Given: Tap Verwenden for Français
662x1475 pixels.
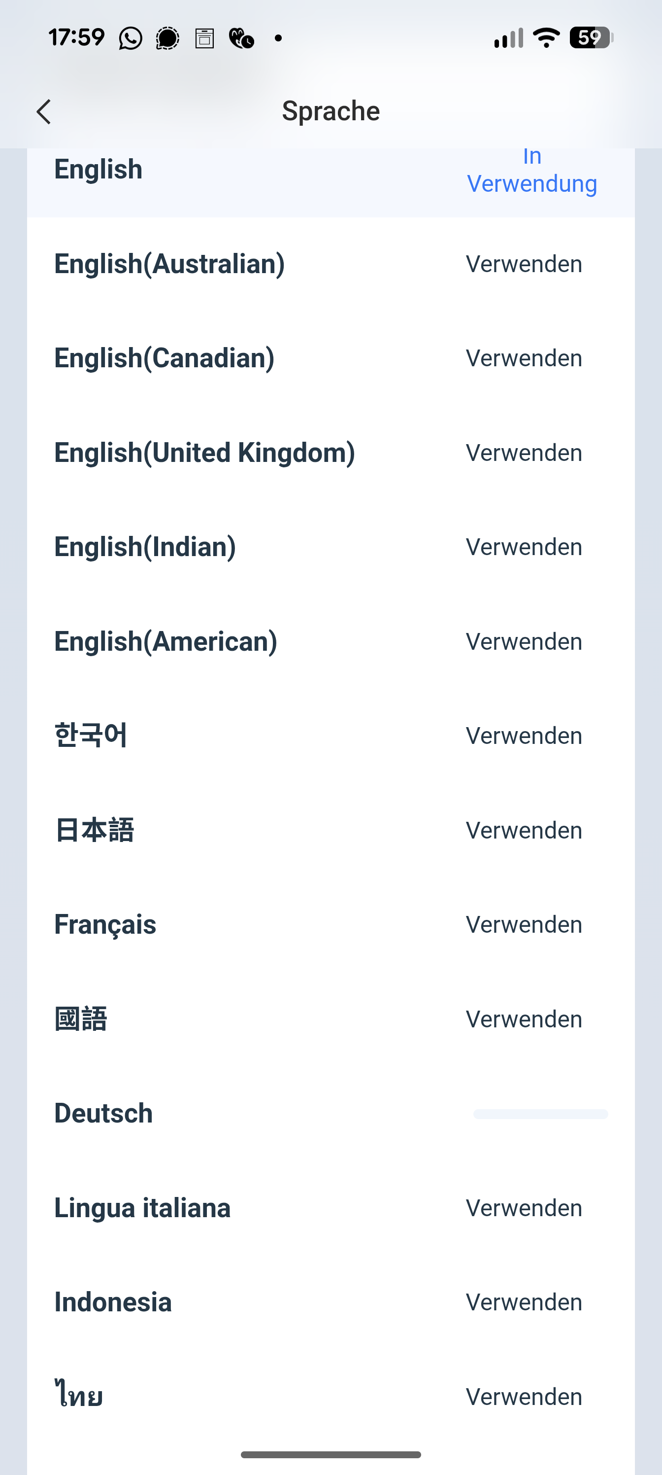Looking at the screenshot, I should (x=524, y=925).
